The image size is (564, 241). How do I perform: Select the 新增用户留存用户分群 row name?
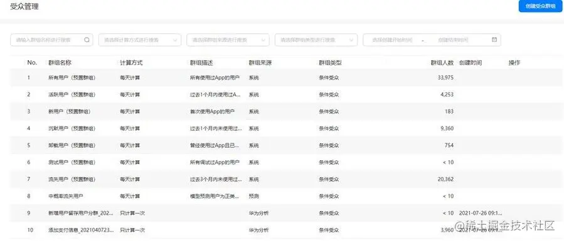pyautogui.click(x=82, y=213)
